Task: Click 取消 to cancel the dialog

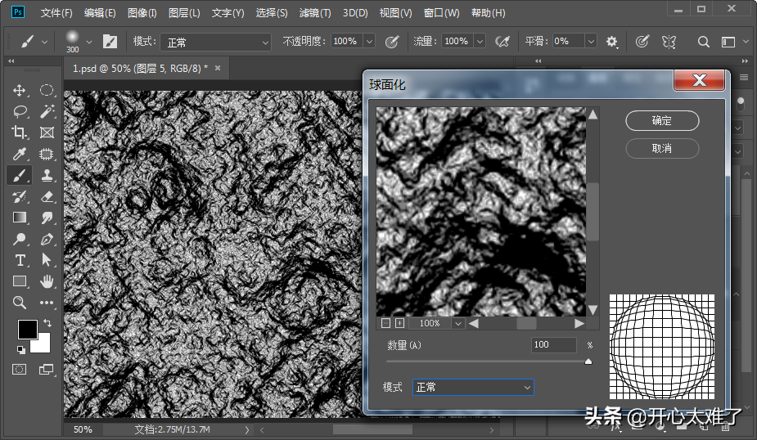Action: (662, 148)
